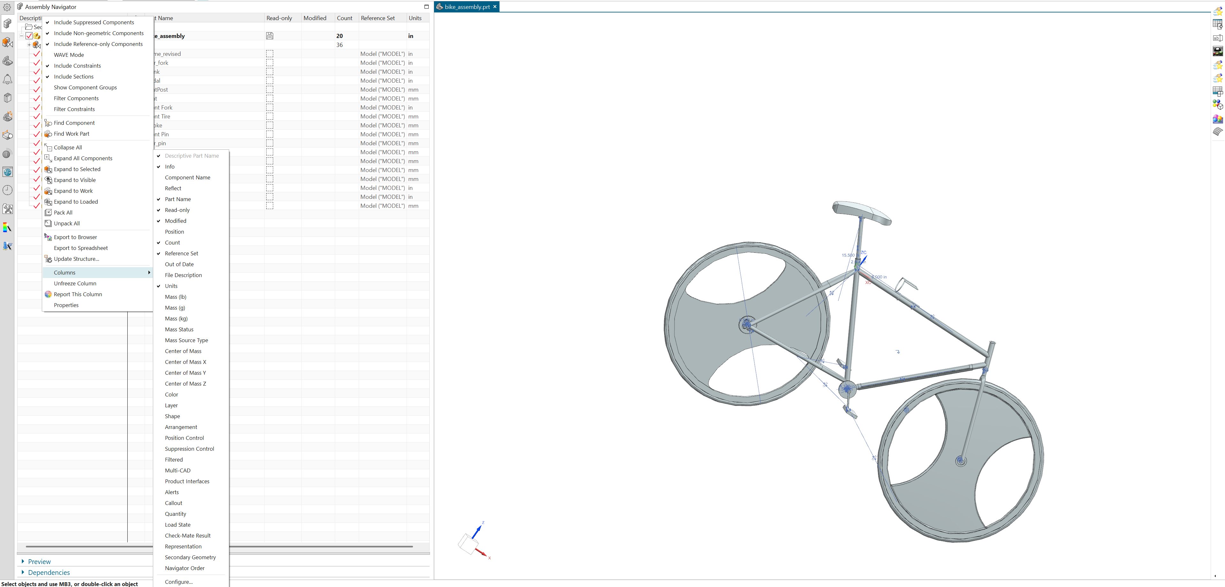Open the HD3D info tools sidebar icon
This screenshot has width=1225, height=587.
[7, 154]
